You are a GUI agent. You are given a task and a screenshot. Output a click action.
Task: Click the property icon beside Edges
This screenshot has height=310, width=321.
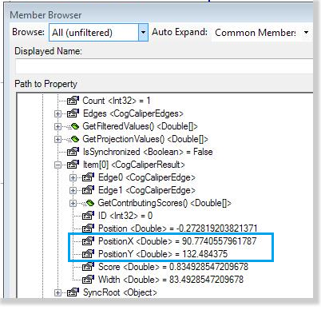click(x=73, y=113)
